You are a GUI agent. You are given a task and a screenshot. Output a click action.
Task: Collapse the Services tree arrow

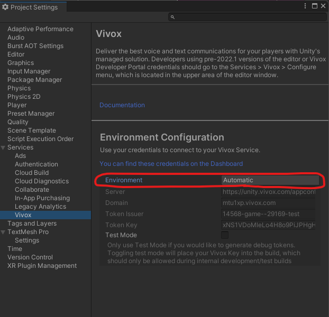pos(3,148)
